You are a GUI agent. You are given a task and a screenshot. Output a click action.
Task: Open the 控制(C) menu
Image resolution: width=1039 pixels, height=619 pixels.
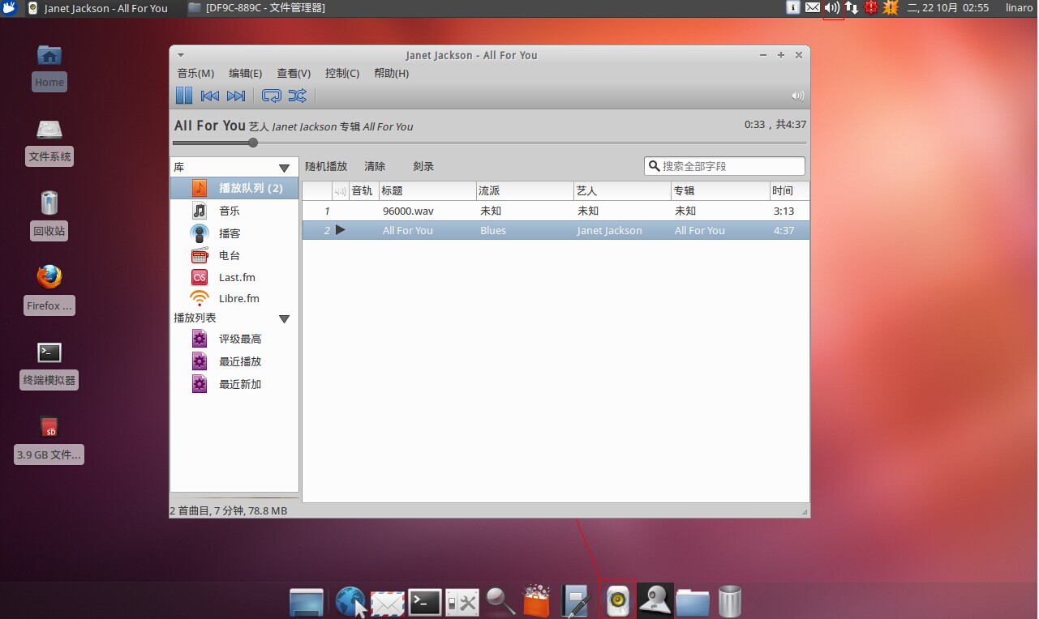[342, 73]
